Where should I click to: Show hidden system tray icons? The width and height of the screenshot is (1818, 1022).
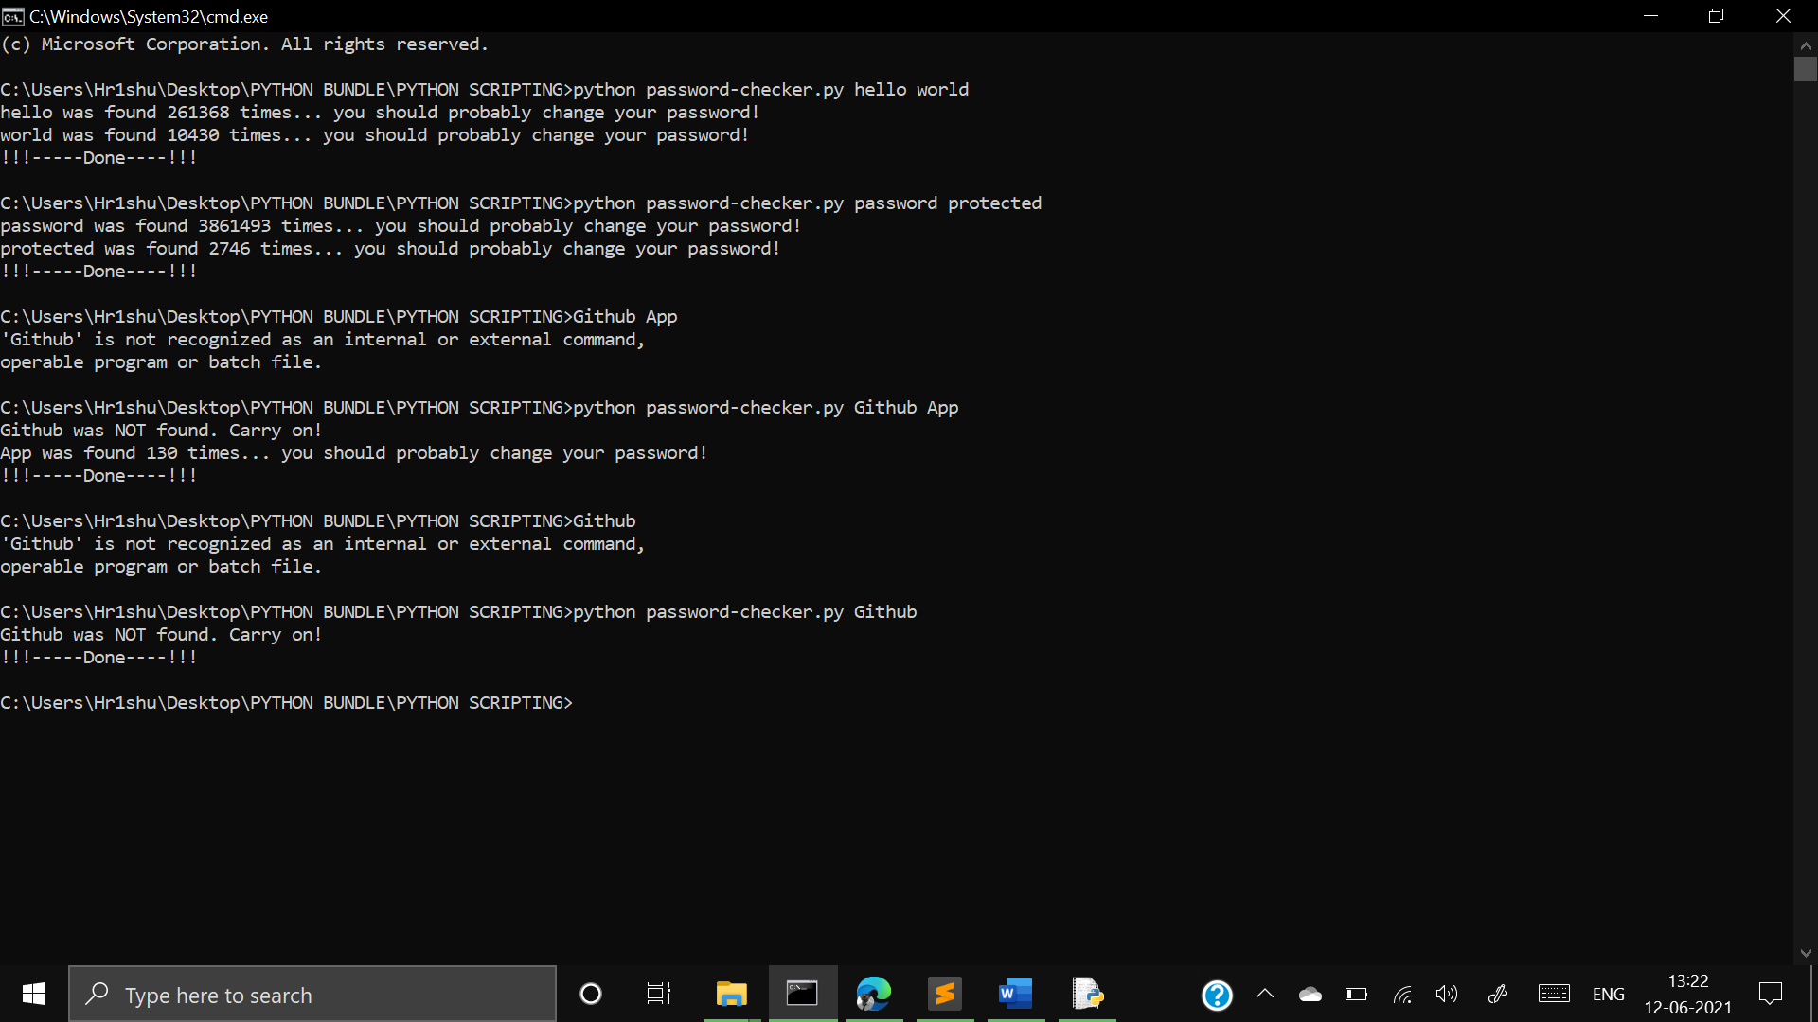pos(1265,995)
